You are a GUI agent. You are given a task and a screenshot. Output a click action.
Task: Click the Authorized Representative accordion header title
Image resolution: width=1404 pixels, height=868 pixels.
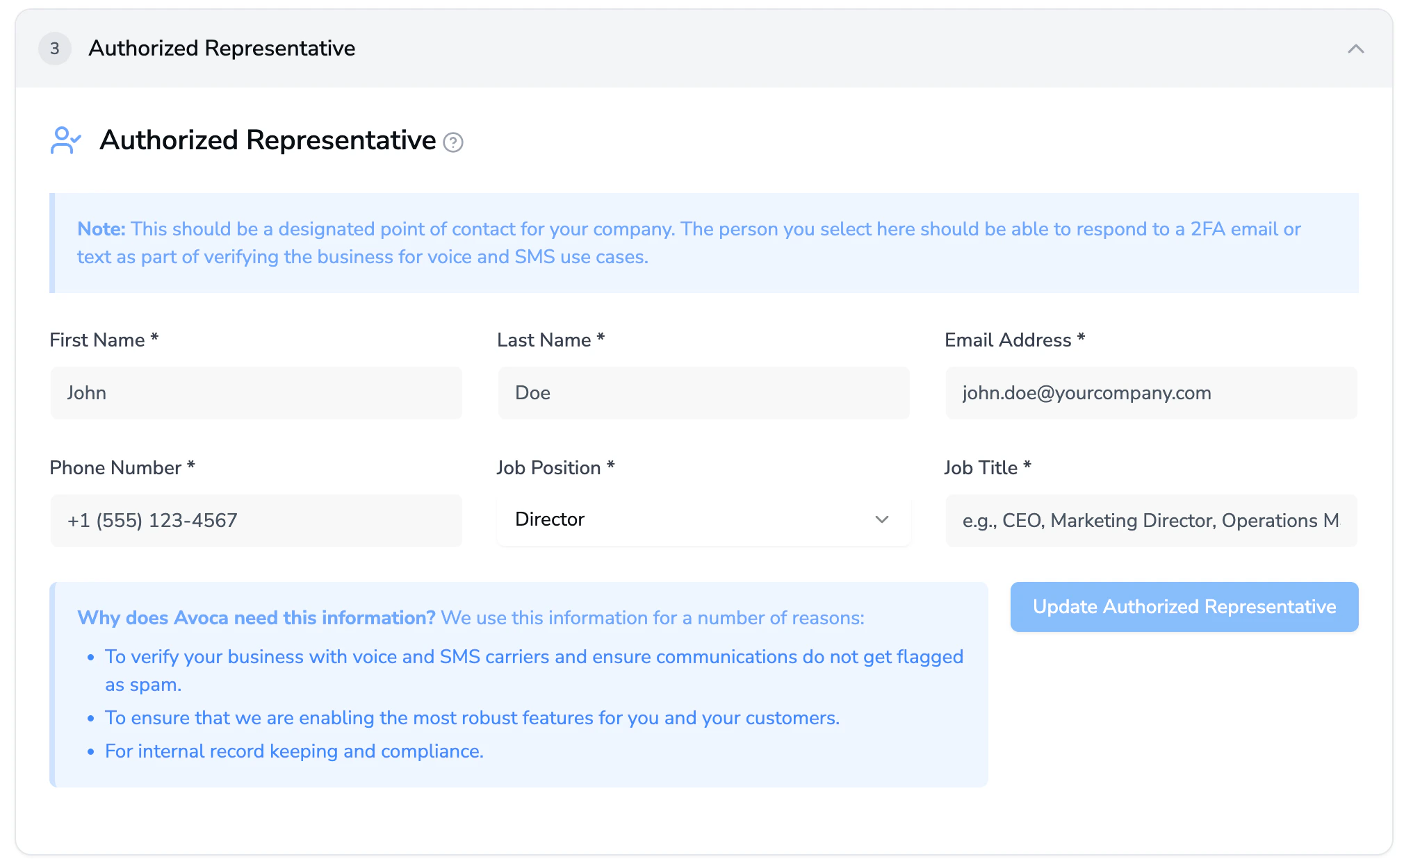[222, 49]
